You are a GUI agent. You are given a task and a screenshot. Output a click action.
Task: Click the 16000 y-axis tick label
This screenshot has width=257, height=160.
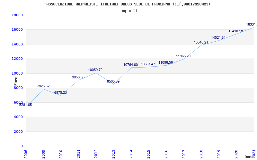pyautogui.click(x=17, y=30)
